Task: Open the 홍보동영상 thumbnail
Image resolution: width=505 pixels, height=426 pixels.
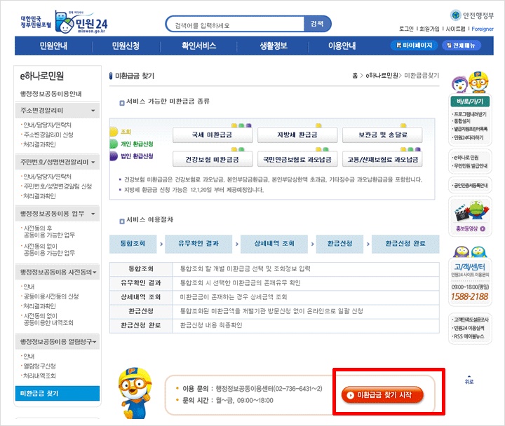Action: click(x=470, y=216)
